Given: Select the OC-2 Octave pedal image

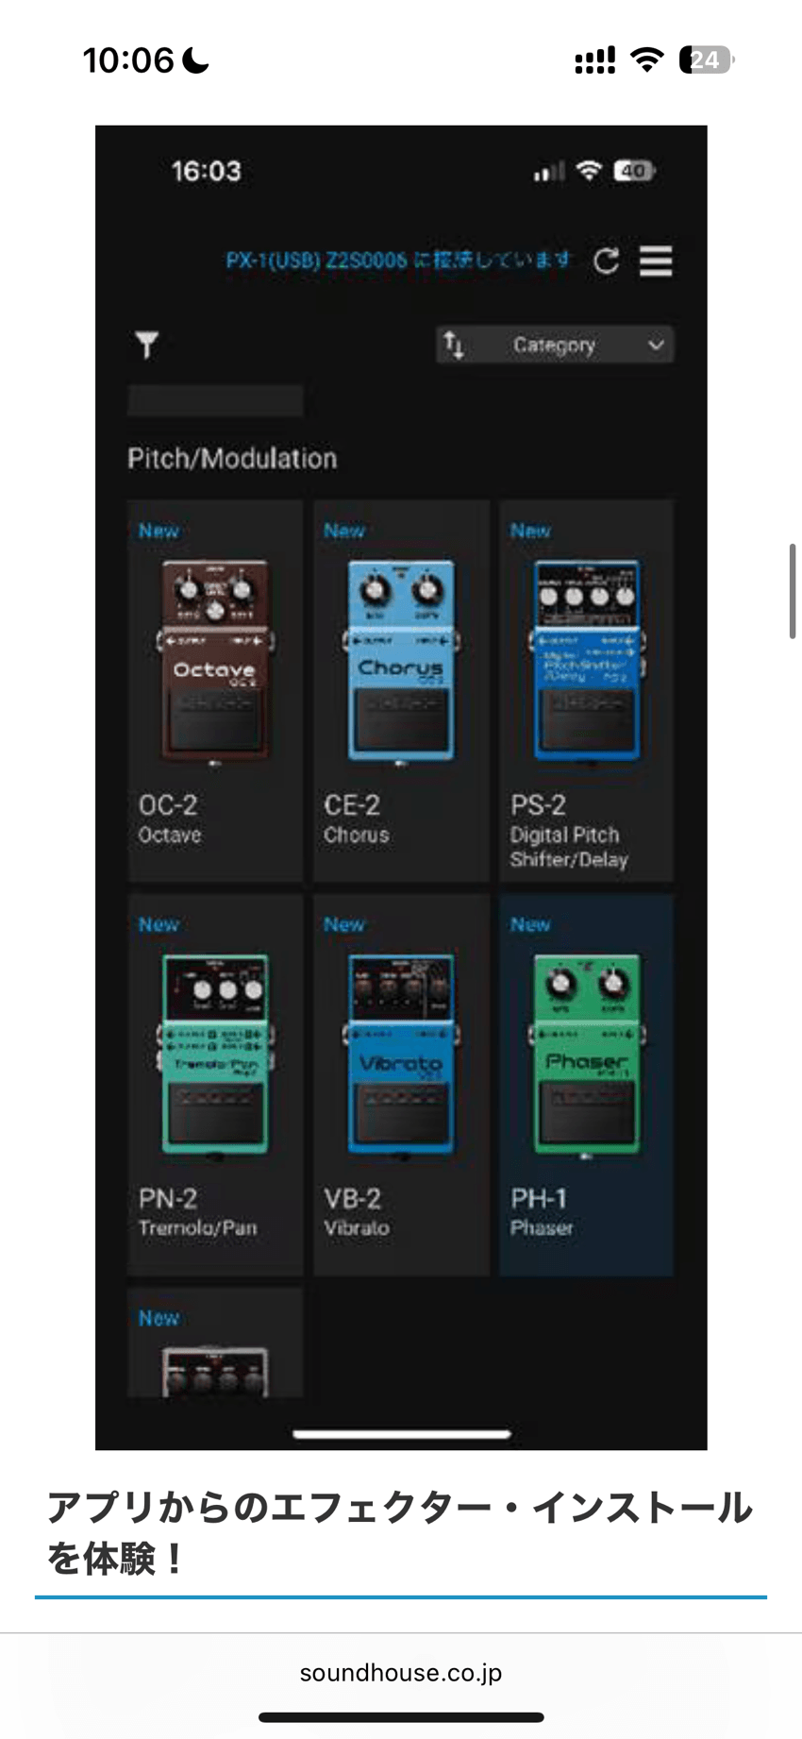Looking at the screenshot, I should tap(215, 661).
